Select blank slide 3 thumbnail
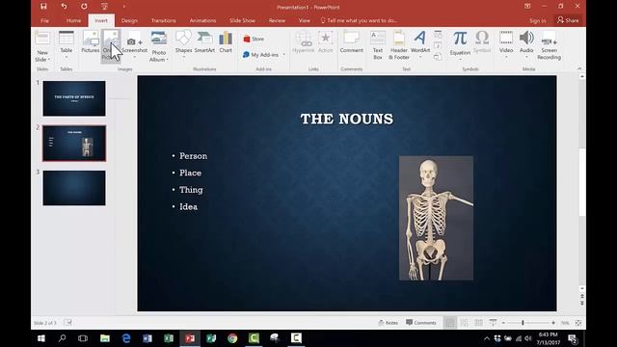617x347 pixels. tap(74, 188)
